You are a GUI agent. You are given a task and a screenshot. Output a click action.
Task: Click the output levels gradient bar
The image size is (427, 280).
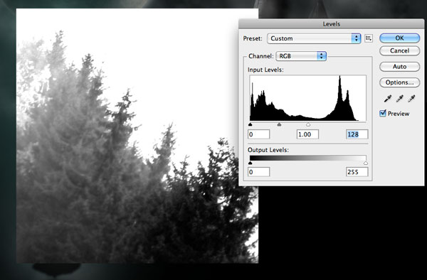(x=308, y=158)
